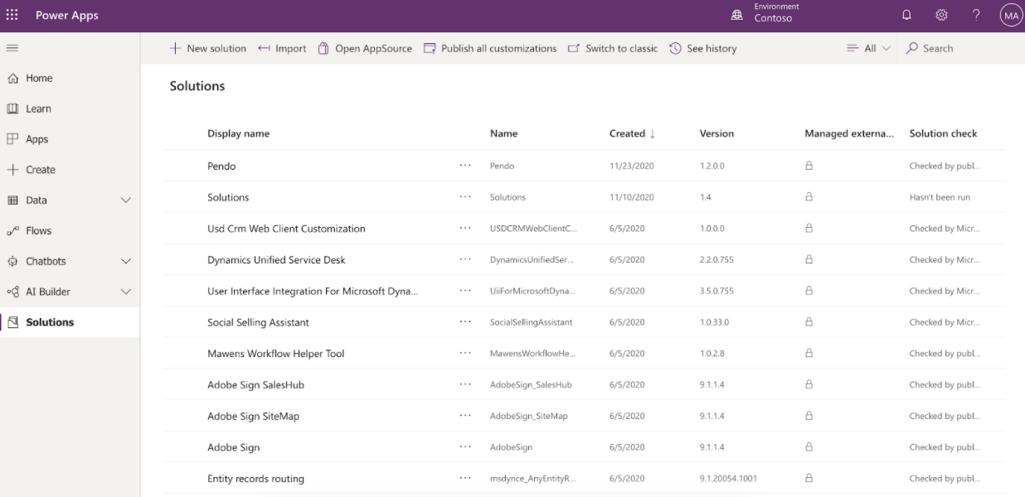Image resolution: width=1025 pixels, height=497 pixels.
Task: Open settings gear icon
Action: pos(941,15)
